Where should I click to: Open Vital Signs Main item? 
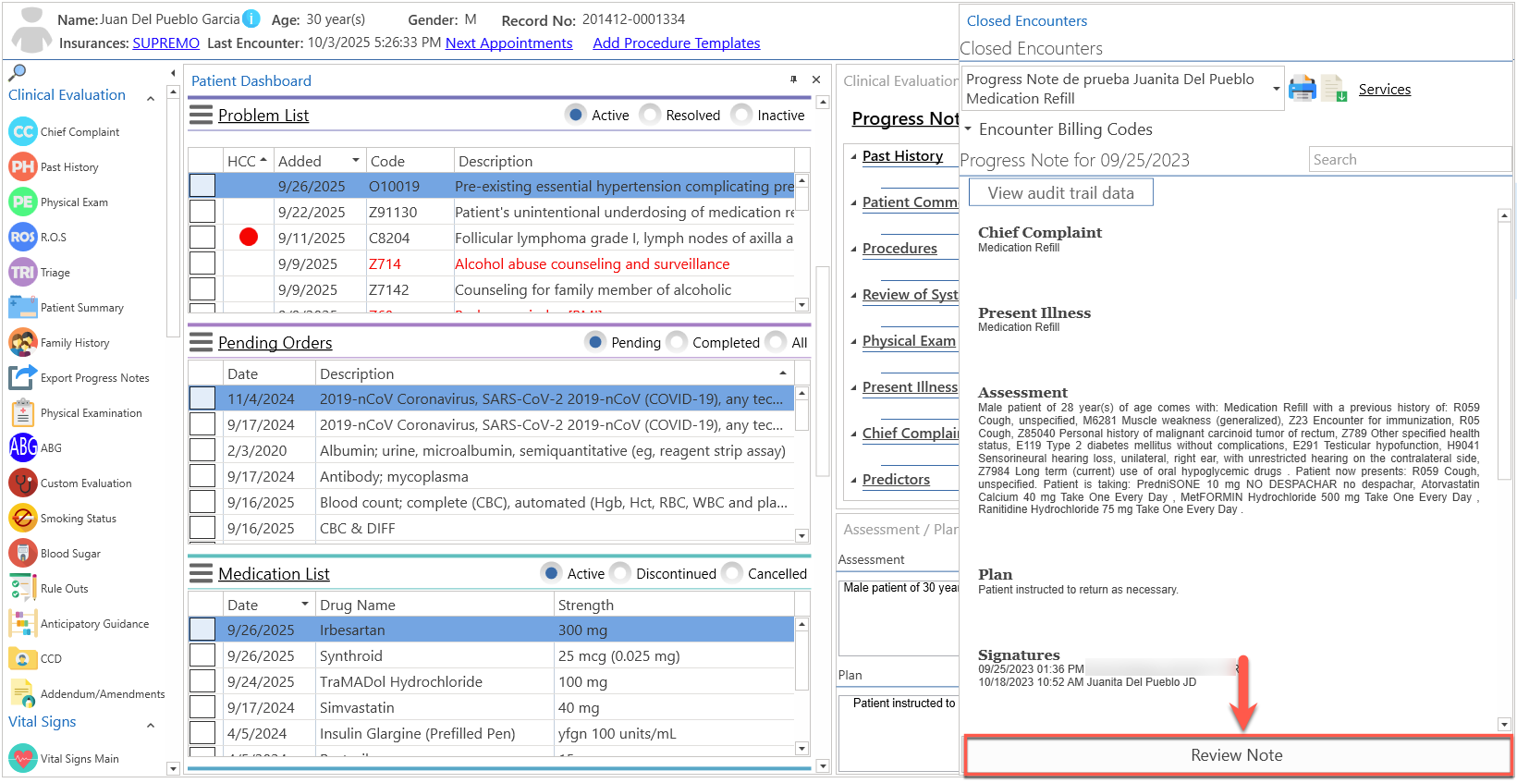pyautogui.click(x=64, y=759)
